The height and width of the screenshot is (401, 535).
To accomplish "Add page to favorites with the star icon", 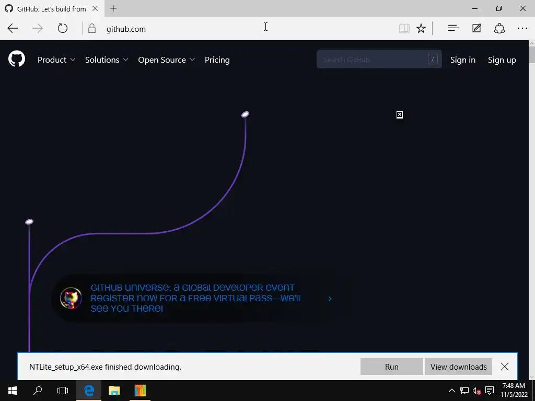I will (421, 28).
